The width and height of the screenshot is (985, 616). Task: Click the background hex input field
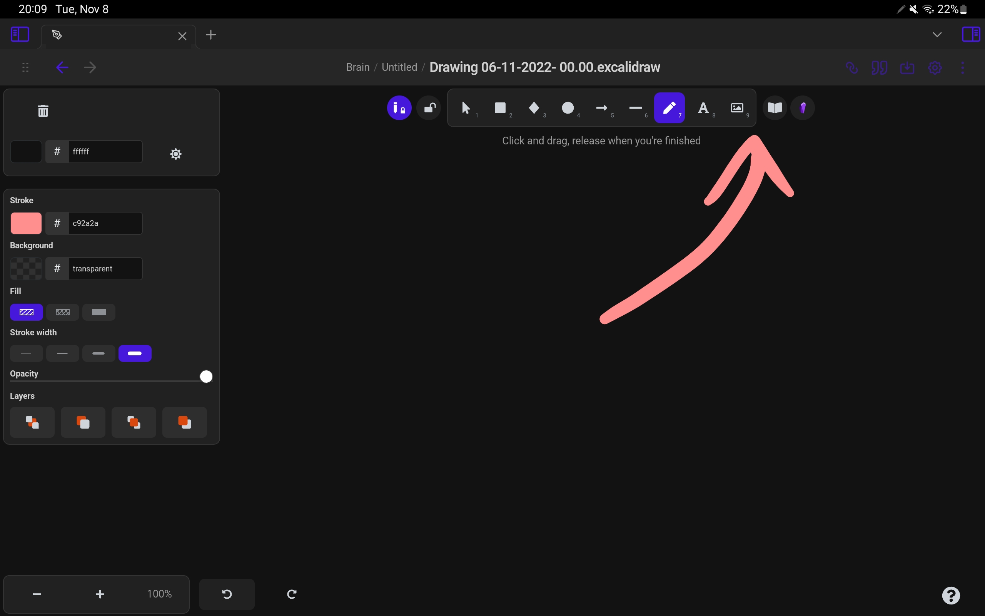(x=105, y=269)
